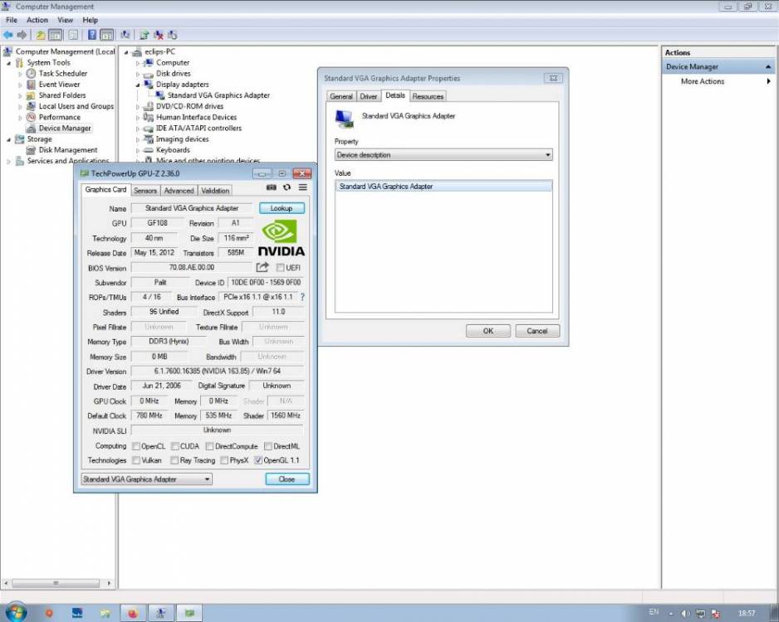The height and width of the screenshot is (622, 779).
Task: Toggle the Show/Hide Action Pane icon
Action: (107, 35)
